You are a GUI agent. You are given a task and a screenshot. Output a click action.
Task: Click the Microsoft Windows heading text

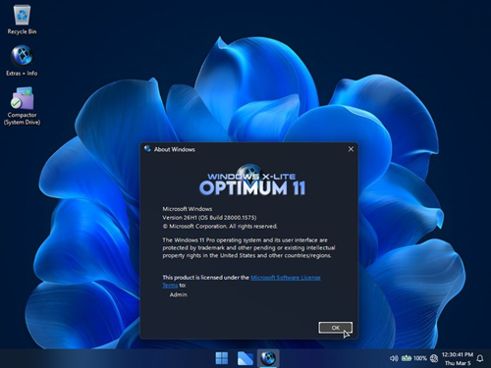pyautogui.click(x=188, y=209)
